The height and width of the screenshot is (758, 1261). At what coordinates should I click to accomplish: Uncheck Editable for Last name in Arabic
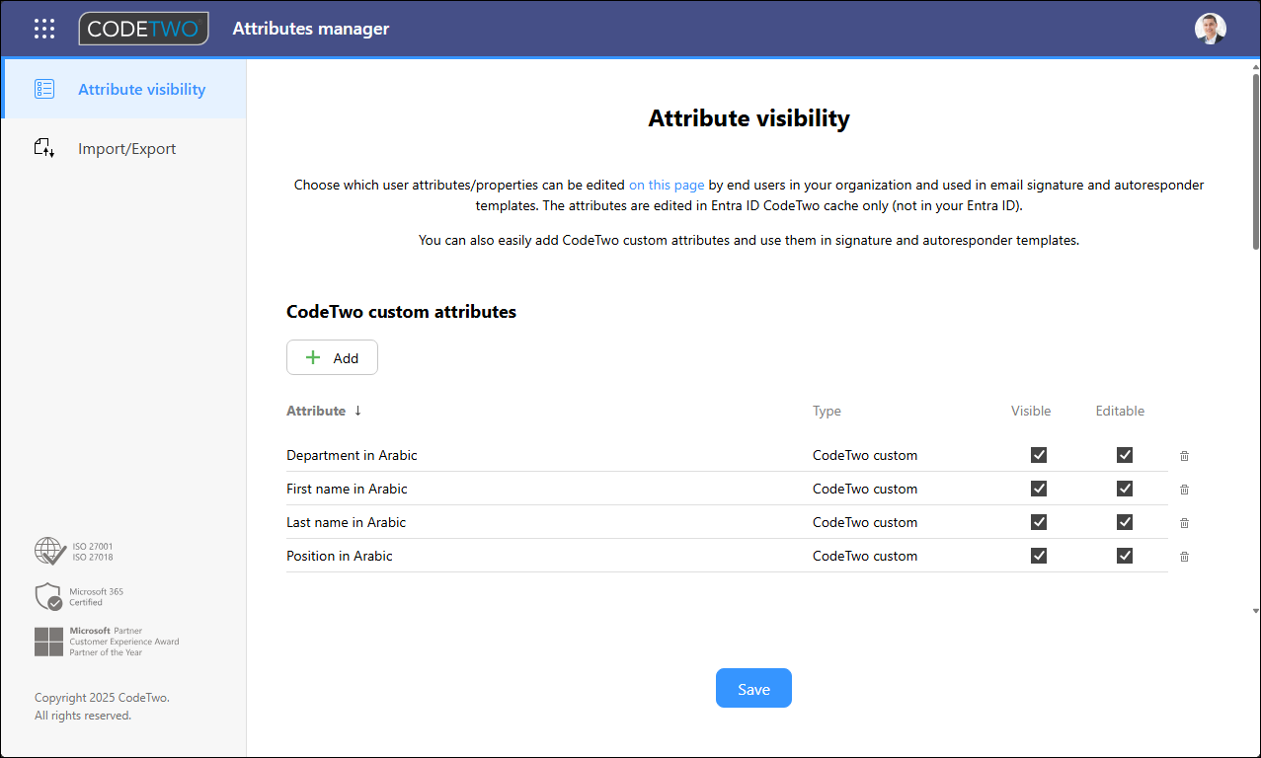[x=1125, y=522]
